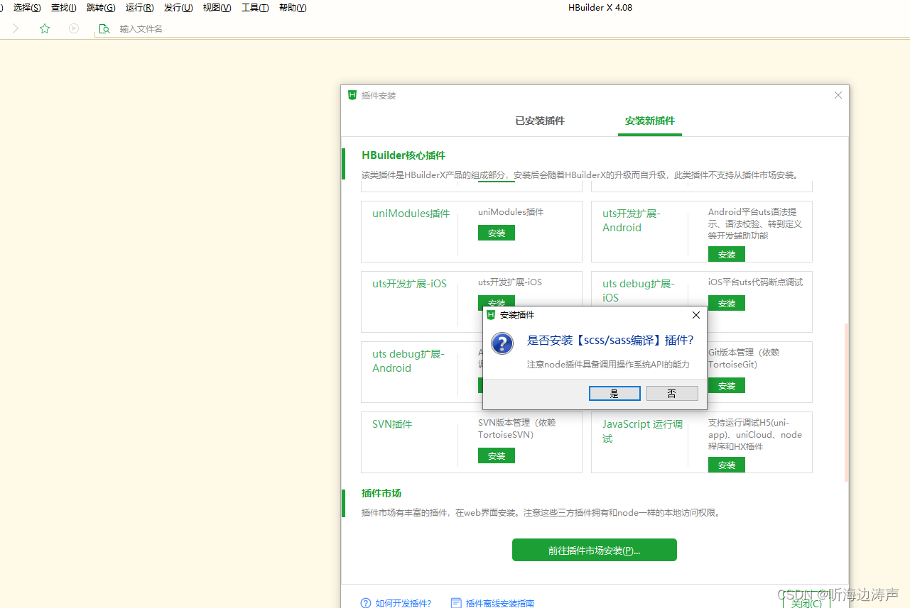Click the forward navigation arrow icon
The height and width of the screenshot is (608, 910).
coord(16,28)
